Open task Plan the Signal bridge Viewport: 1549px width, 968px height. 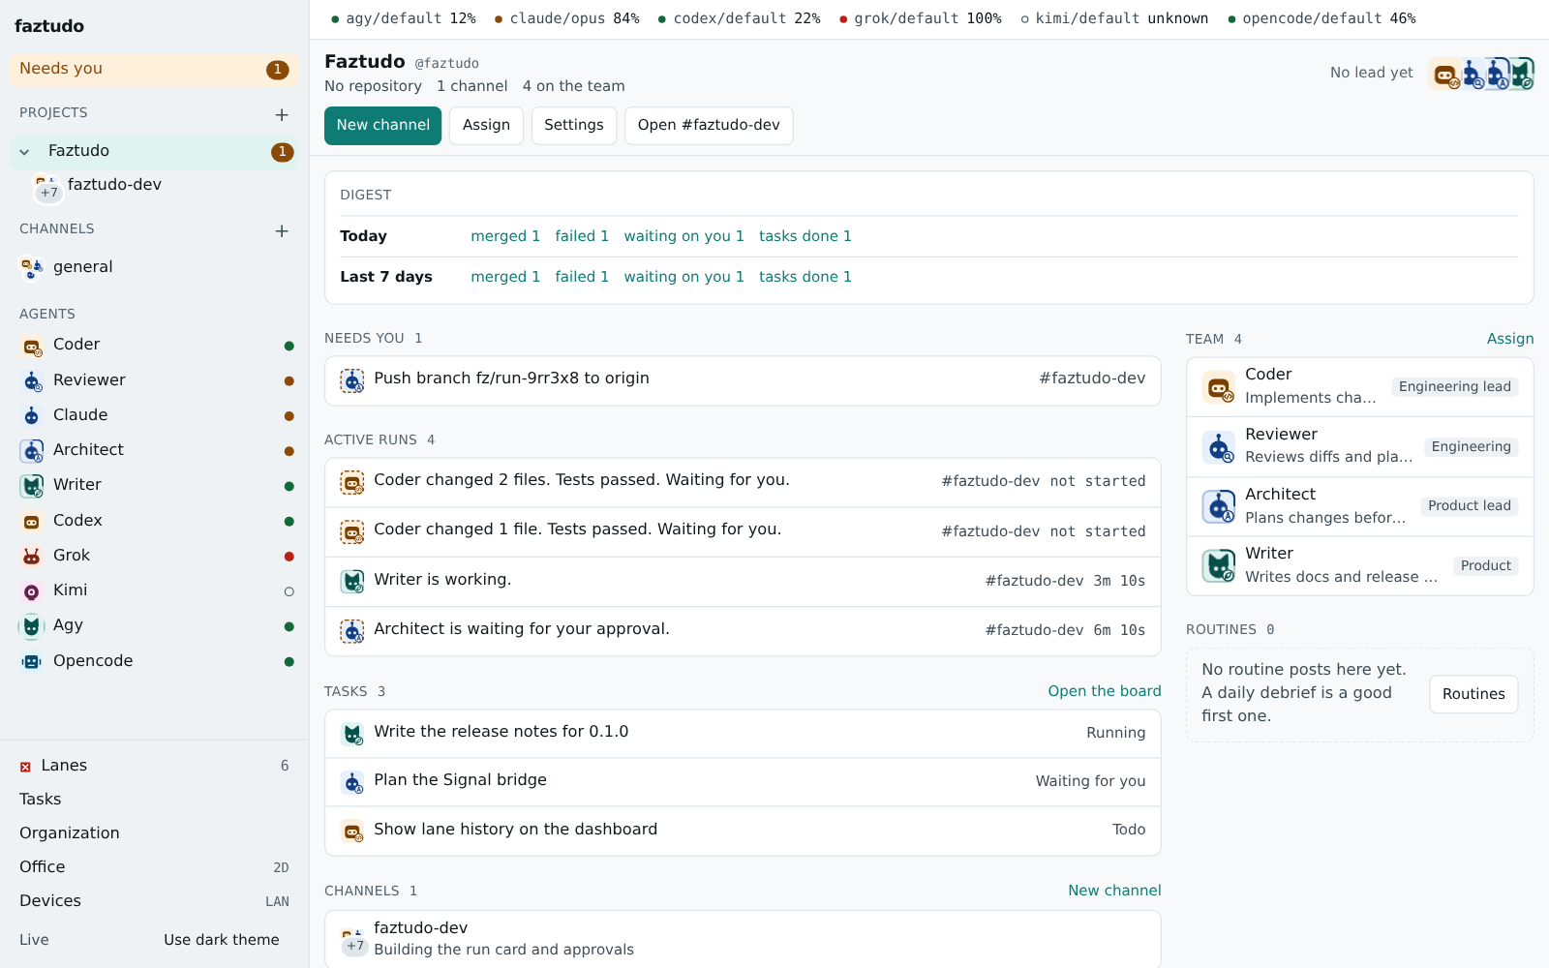743,781
